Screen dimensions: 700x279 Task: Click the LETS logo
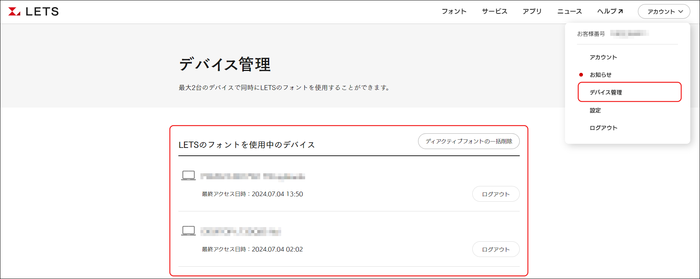[34, 12]
